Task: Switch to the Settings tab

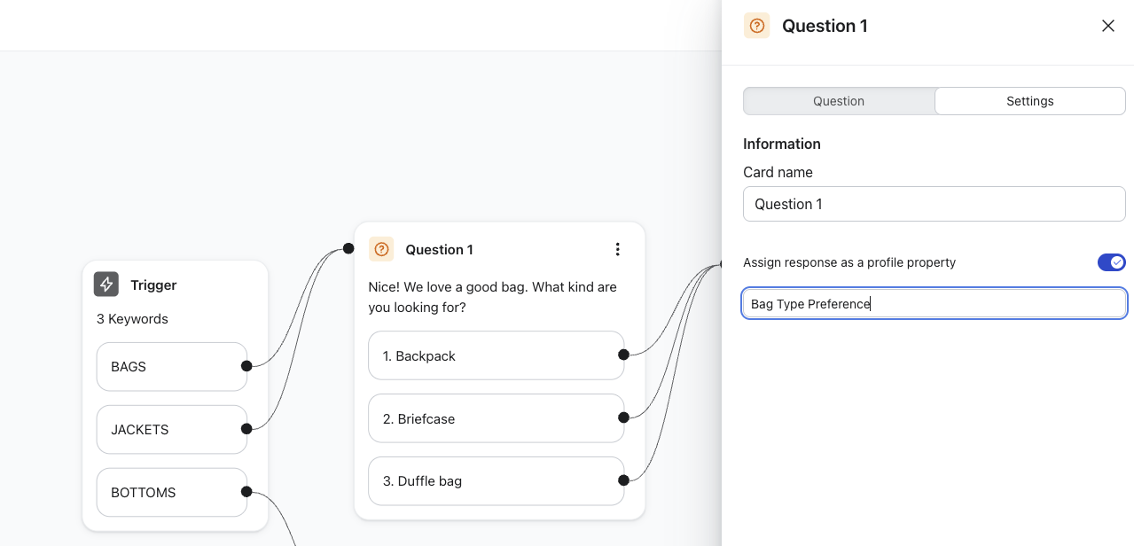Action: [1029, 101]
